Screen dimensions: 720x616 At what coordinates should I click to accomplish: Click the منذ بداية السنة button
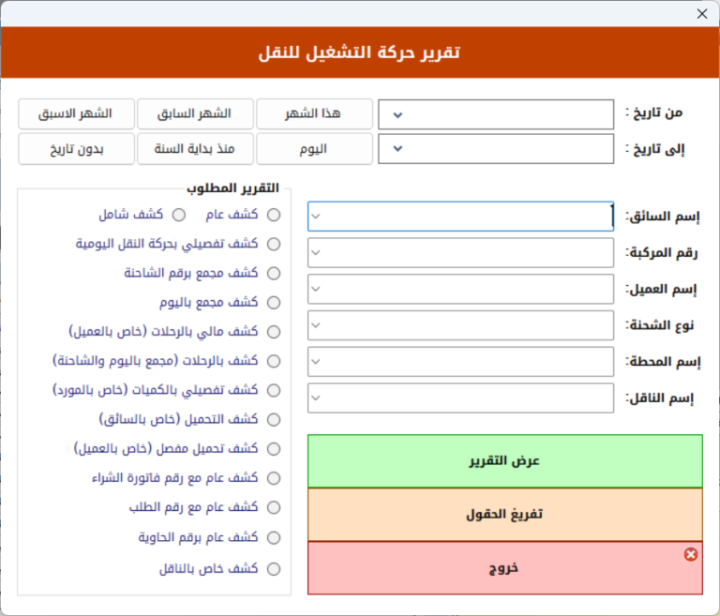click(x=195, y=149)
